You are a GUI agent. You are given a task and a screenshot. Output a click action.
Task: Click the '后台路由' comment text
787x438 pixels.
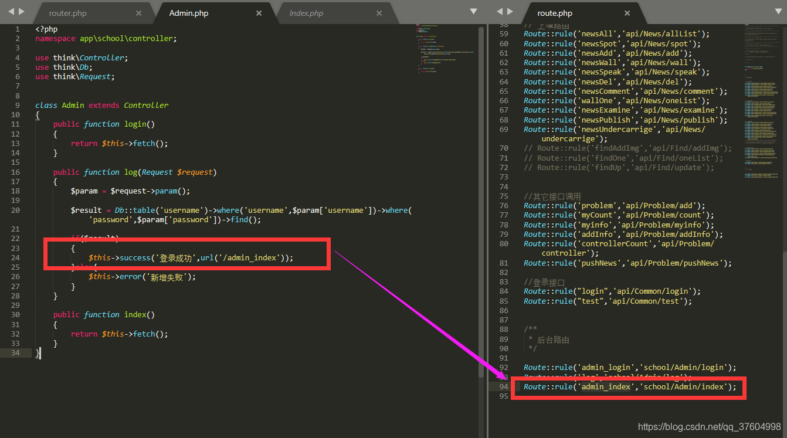click(553, 339)
